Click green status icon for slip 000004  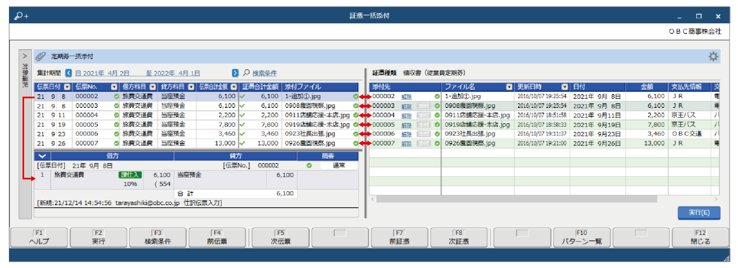116,115
